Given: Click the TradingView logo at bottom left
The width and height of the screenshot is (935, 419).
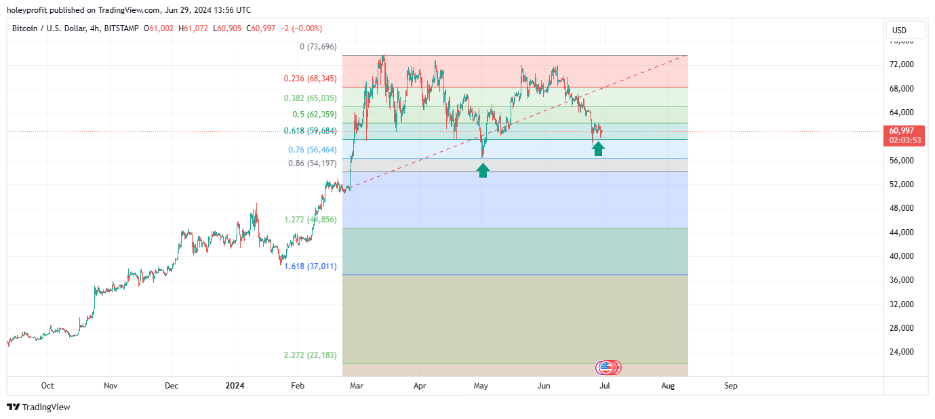Looking at the screenshot, I should point(39,407).
